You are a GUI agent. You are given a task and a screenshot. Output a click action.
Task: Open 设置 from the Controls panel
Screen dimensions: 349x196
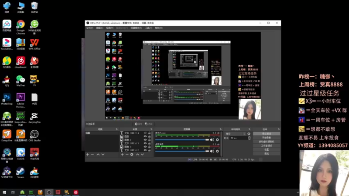267,149
